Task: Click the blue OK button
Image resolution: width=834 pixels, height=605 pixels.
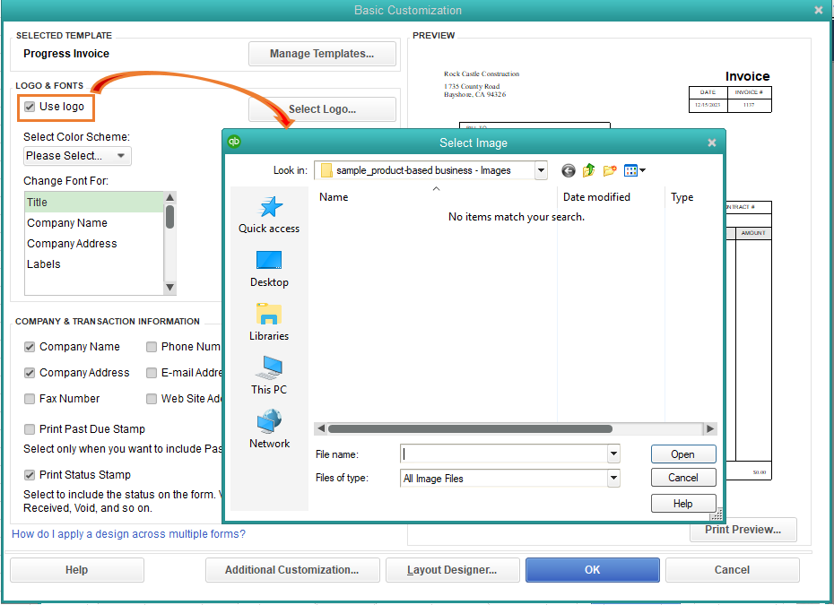Action: click(593, 570)
